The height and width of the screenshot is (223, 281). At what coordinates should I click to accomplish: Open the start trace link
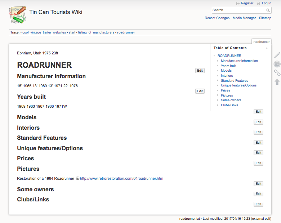(72, 32)
